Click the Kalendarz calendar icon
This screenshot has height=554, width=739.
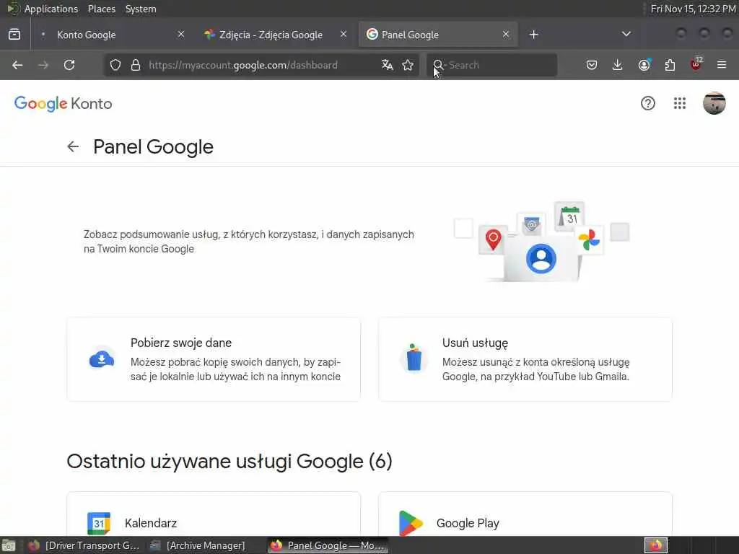(x=99, y=524)
